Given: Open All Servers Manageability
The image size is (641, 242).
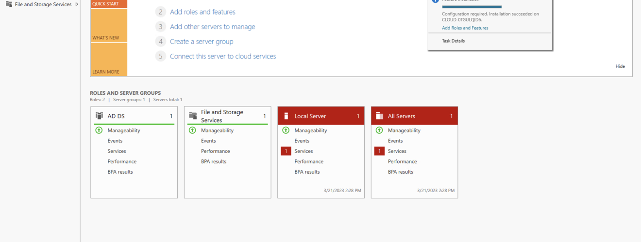Looking at the screenshot, I should [404, 131].
